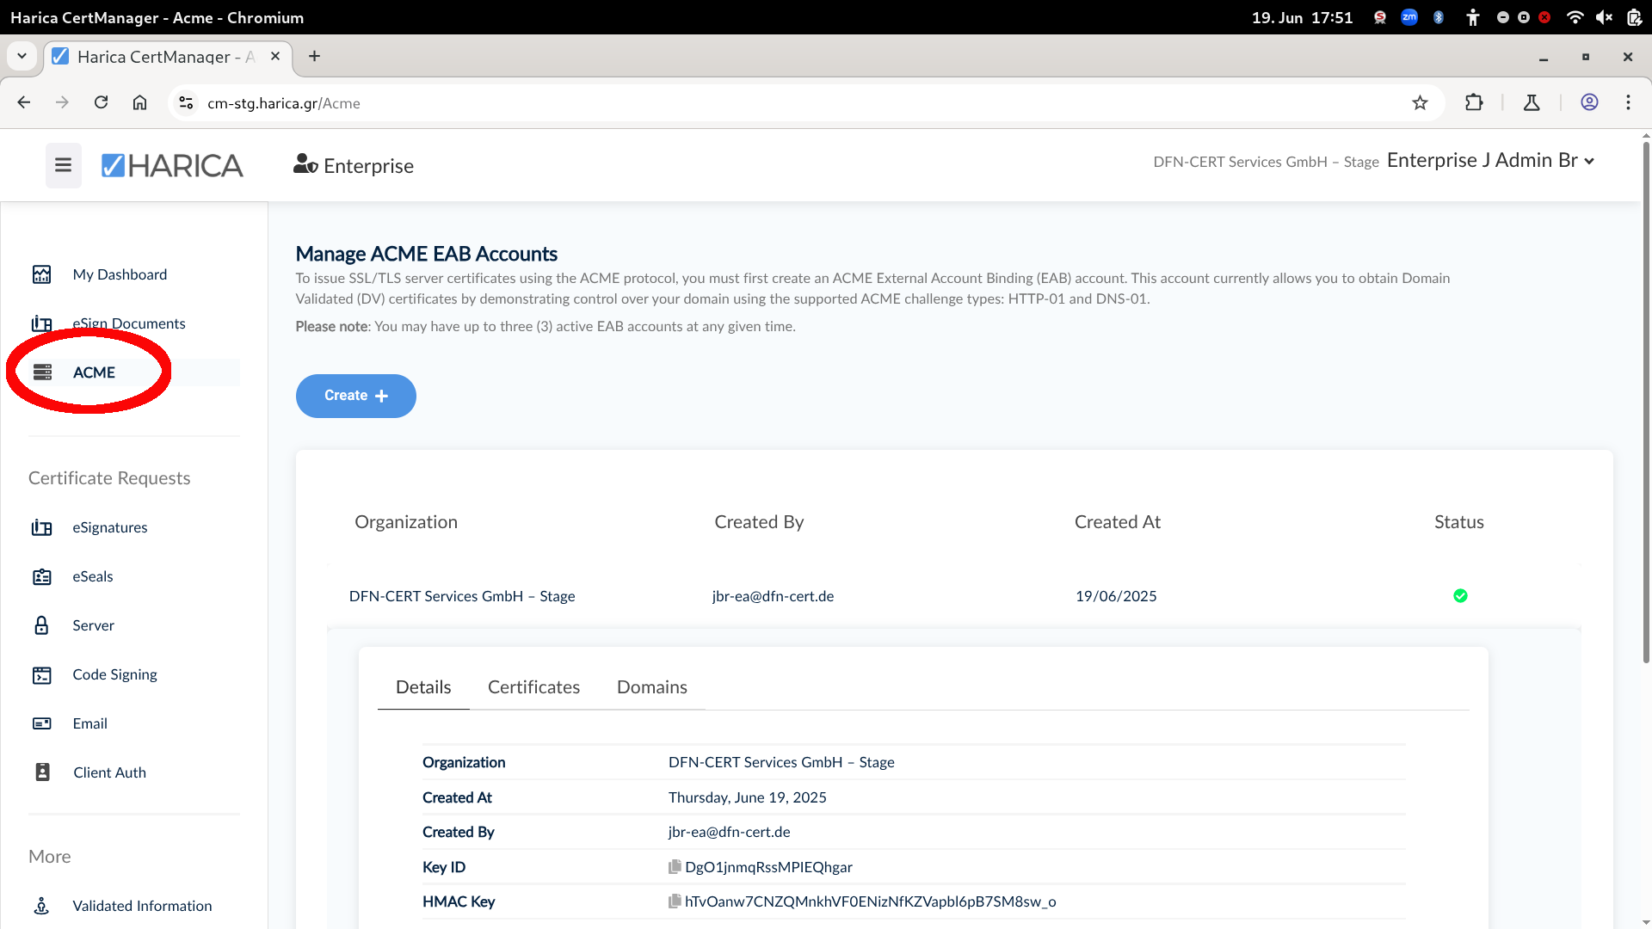
Task: Open My Dashboard from sidebar
Action: [120, 274]
